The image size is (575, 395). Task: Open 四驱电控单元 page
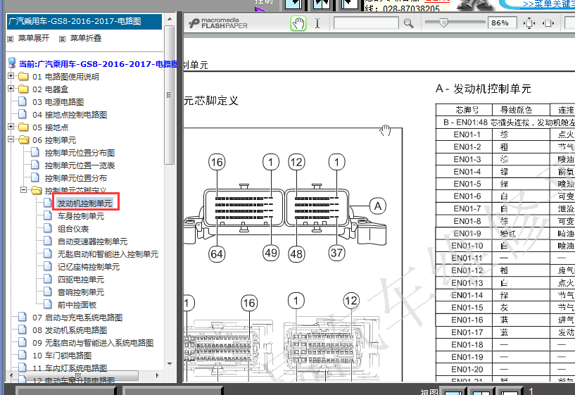[x=81, y=280]
